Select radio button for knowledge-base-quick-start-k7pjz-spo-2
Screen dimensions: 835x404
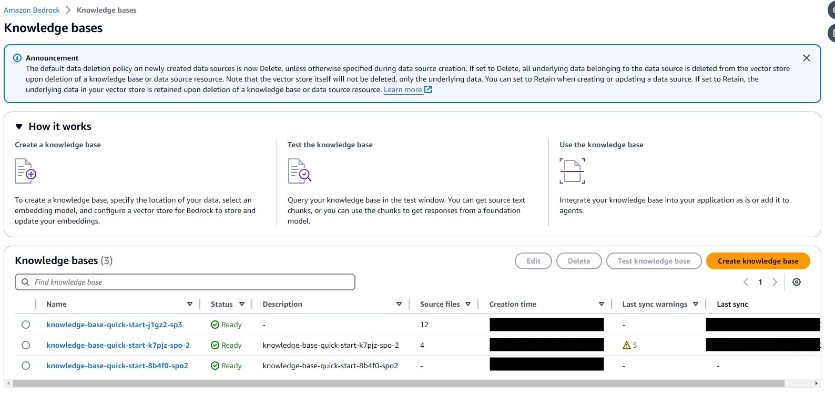[x=26, y=345]
